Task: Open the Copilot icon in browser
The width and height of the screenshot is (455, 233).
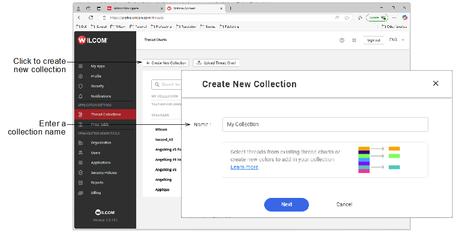Action: [x=405, y=18]
